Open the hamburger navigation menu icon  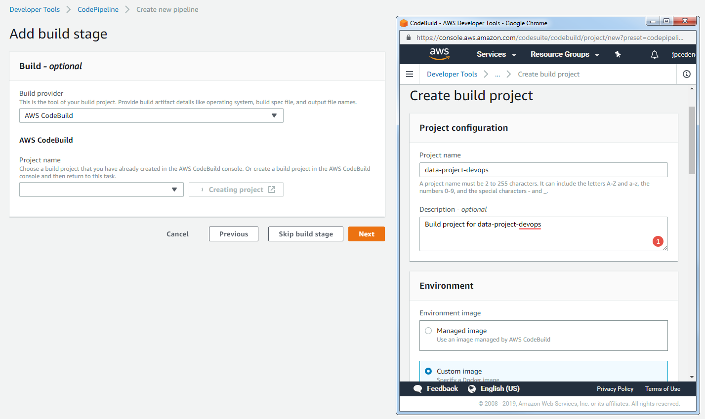tap(410, 74)
